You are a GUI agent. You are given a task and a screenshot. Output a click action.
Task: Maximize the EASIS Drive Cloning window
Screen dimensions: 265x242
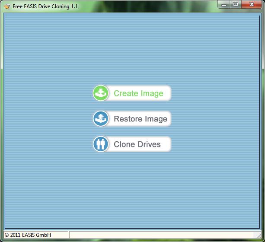pyautogui.click(x=236, y=5)
